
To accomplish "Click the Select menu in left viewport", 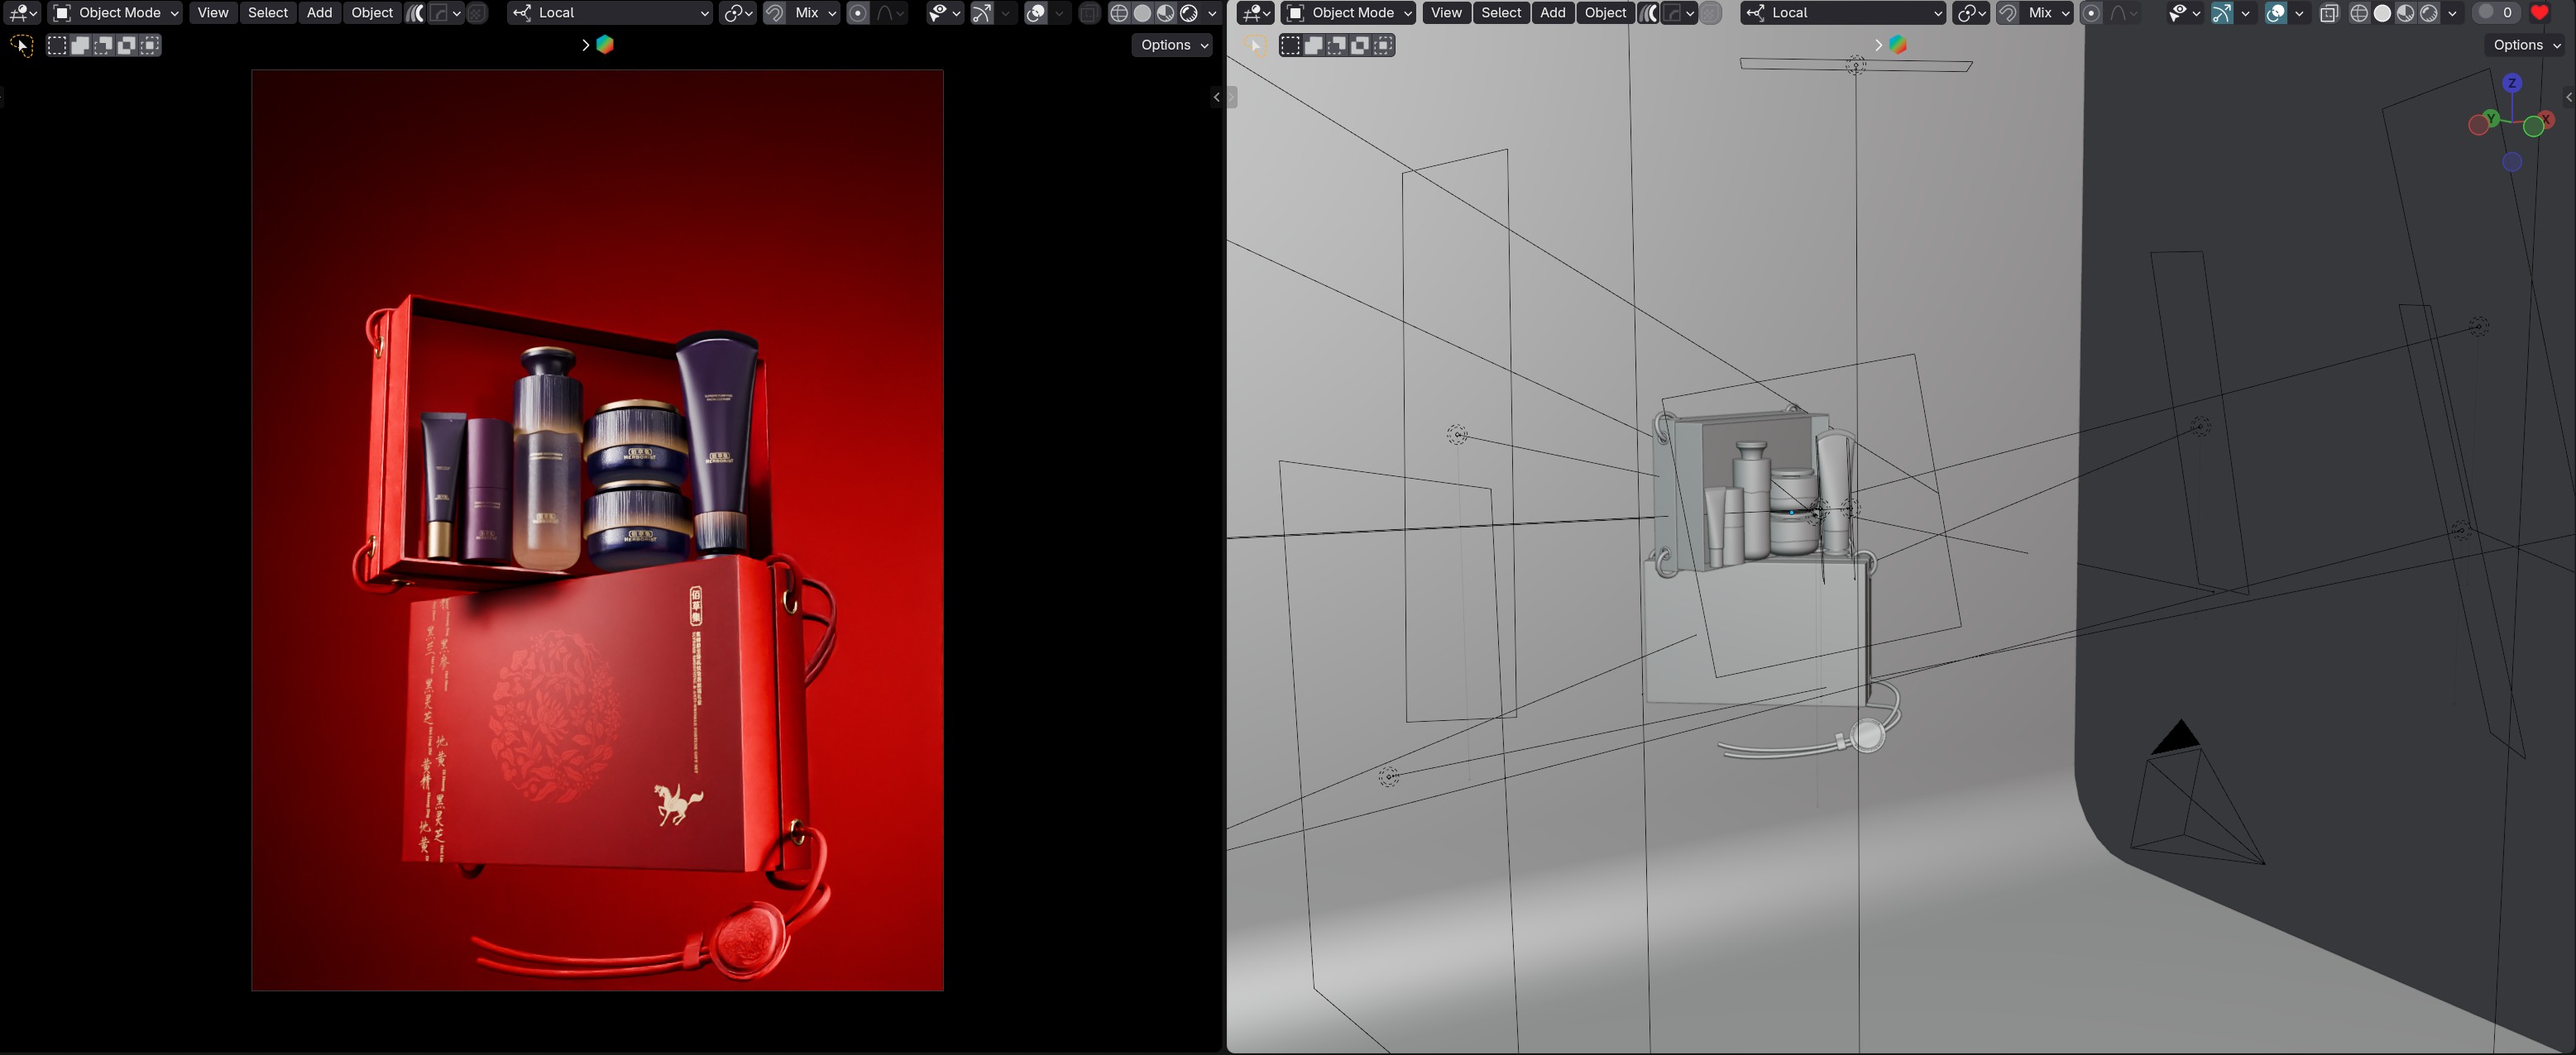I will pyautogui.click(x=268, y=13).
